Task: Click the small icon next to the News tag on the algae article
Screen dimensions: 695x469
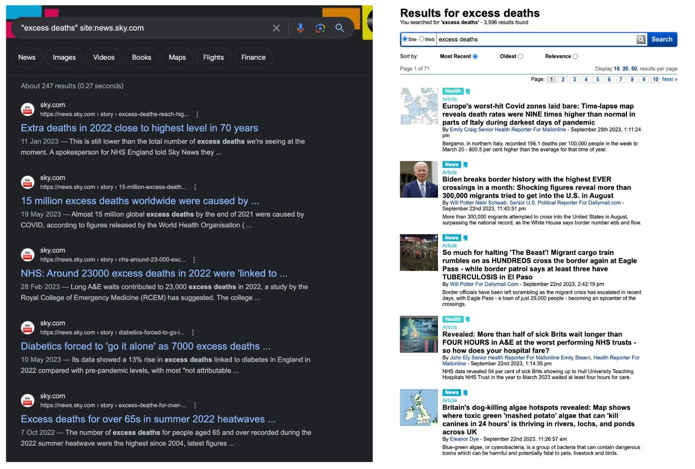Action: pos(465,393)
